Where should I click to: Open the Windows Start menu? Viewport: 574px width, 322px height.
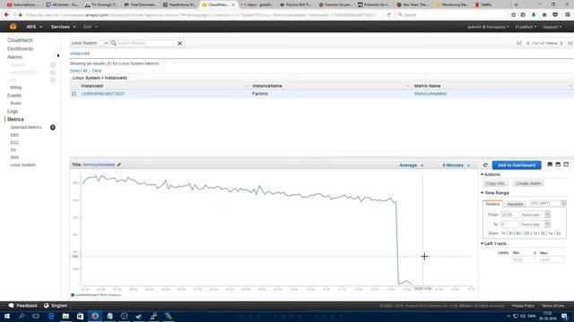point(6,316)
